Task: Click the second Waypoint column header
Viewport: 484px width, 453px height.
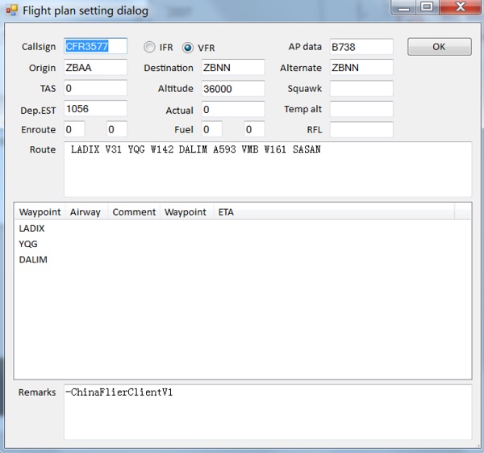Action: click(x=186, y=212)
